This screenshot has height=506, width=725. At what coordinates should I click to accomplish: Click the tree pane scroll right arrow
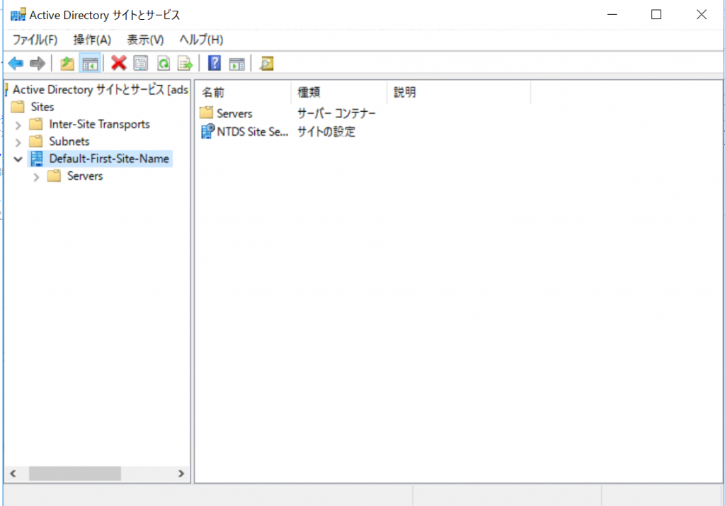(181, 473)
